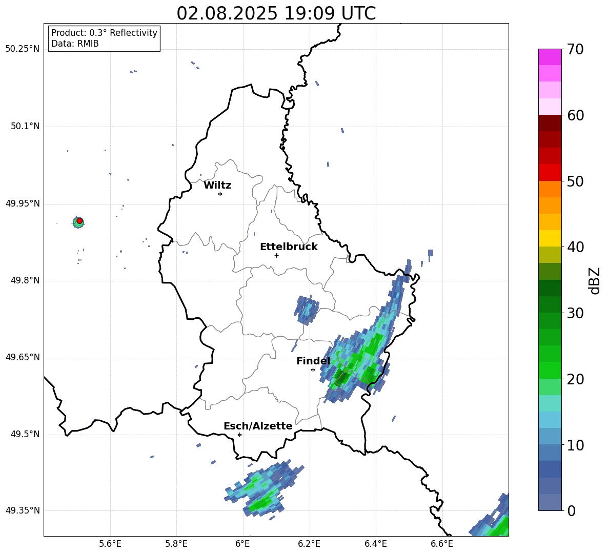Click the magenta top swatch of colorbar
This screenshot has height=554, width=607.
point(550,57)
